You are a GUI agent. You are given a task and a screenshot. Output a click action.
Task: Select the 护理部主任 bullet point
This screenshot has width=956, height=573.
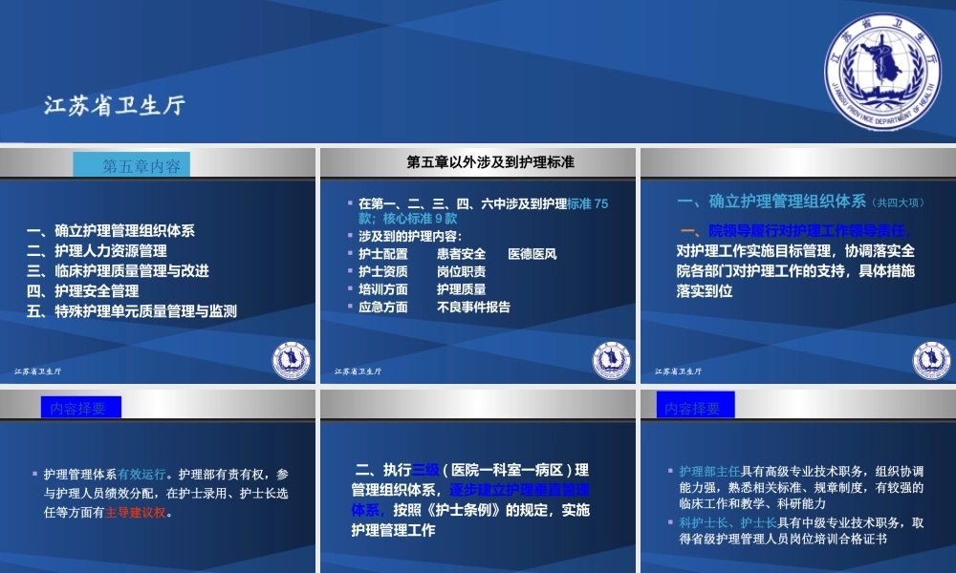point(705,470)
